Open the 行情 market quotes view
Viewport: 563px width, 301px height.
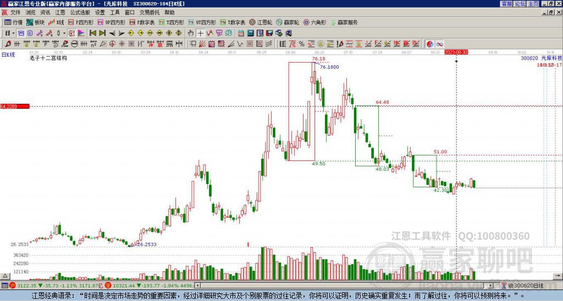[x=14, y=22]
